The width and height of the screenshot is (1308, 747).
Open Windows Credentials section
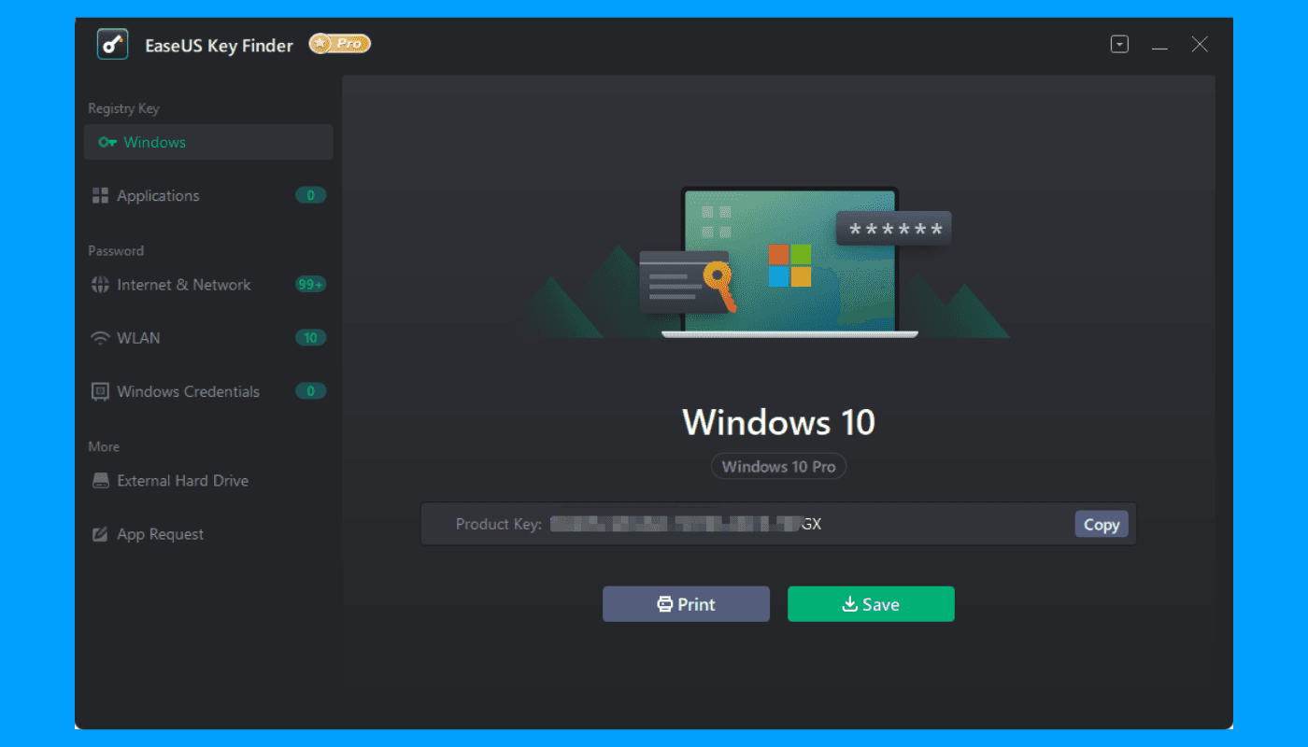[x=208, y=391]
